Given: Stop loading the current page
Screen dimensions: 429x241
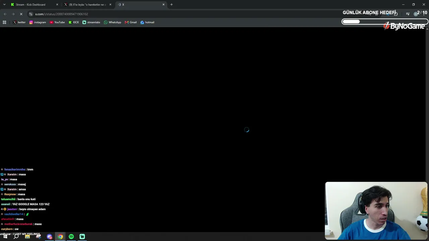Looking at the screenshot, I should coord(21,14).
